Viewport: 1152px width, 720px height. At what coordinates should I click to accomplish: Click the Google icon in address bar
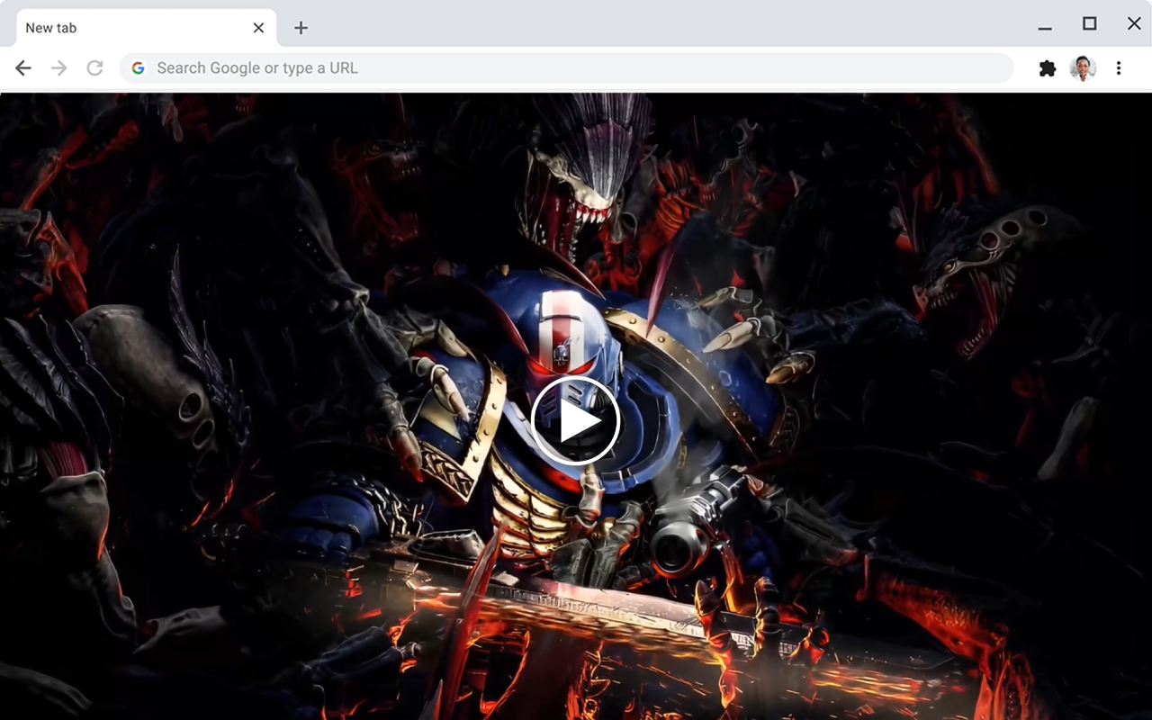tap(138, 68)
